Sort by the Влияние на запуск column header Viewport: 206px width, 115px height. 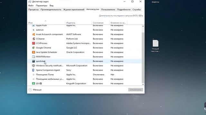[x=118, y=23]
